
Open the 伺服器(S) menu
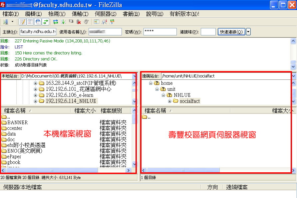pyautogui.click(x=105, y=14)
